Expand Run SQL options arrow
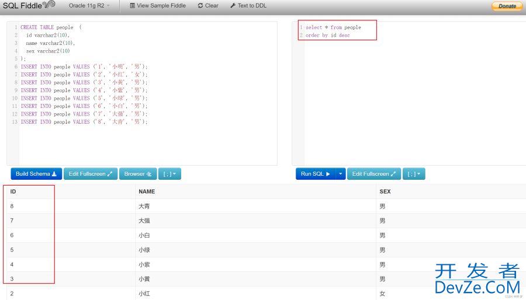Image resolution: width=526 pixels, height=300 pixels. tap(341, 174)
